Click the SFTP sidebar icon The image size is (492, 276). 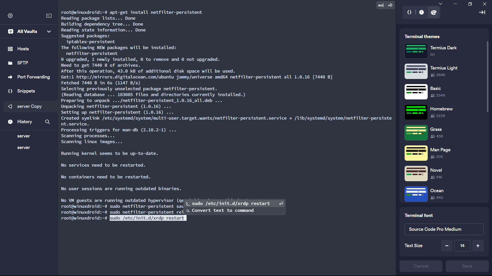tap(10, 63)
